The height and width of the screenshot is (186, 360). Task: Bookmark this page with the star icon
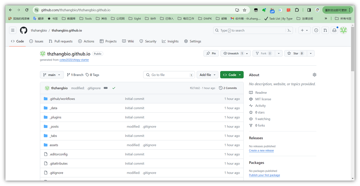tap(245, 10)
